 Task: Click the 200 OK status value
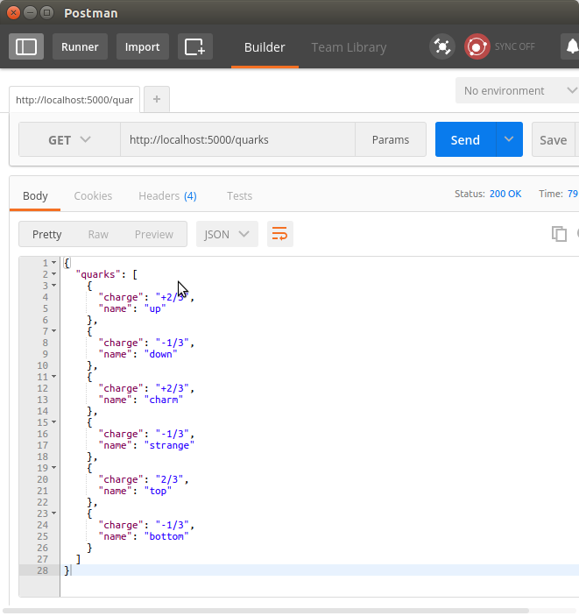505,194
